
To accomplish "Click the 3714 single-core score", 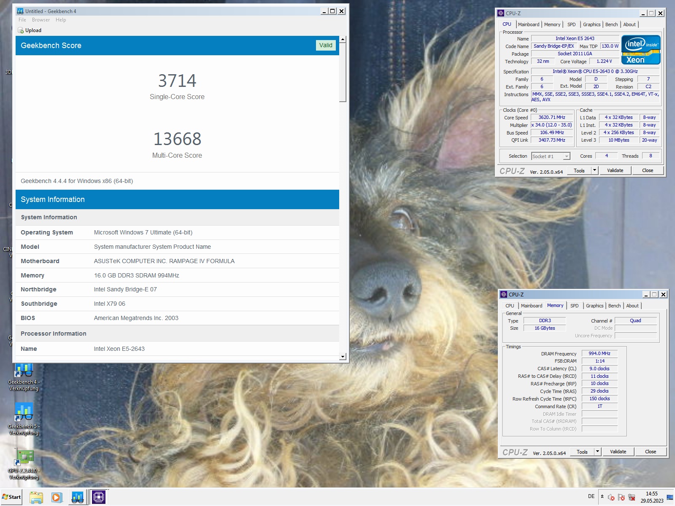I will (x=177, y=81).
